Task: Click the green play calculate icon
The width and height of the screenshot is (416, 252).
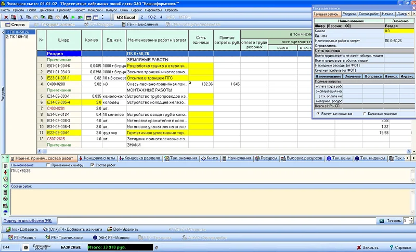Action: 73,17
